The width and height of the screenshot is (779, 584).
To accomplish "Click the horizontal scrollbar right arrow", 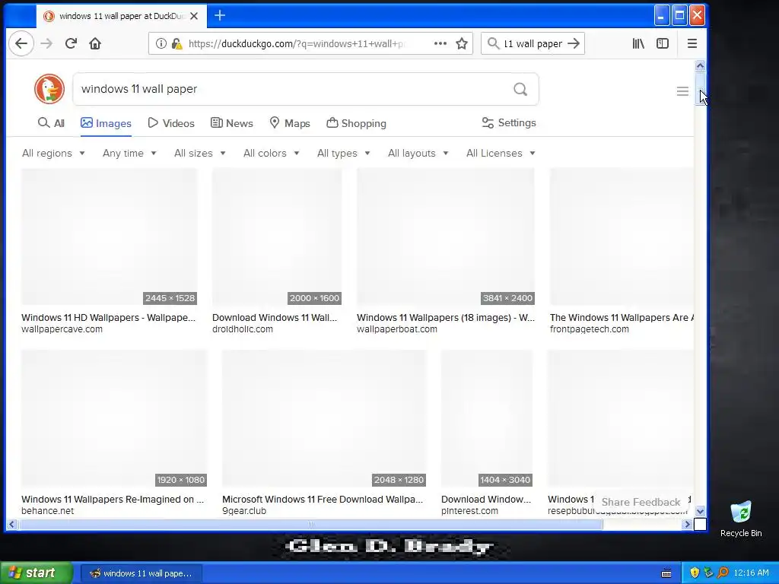I will [687, 524].
